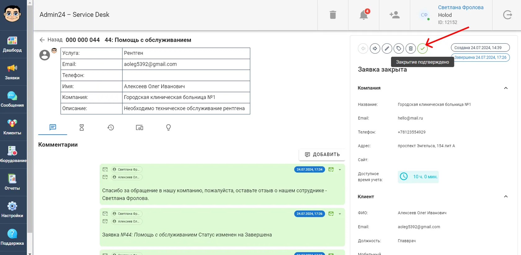521x255 pixels.
Task: Switch to the lightbulb tab
Action: 168,127
